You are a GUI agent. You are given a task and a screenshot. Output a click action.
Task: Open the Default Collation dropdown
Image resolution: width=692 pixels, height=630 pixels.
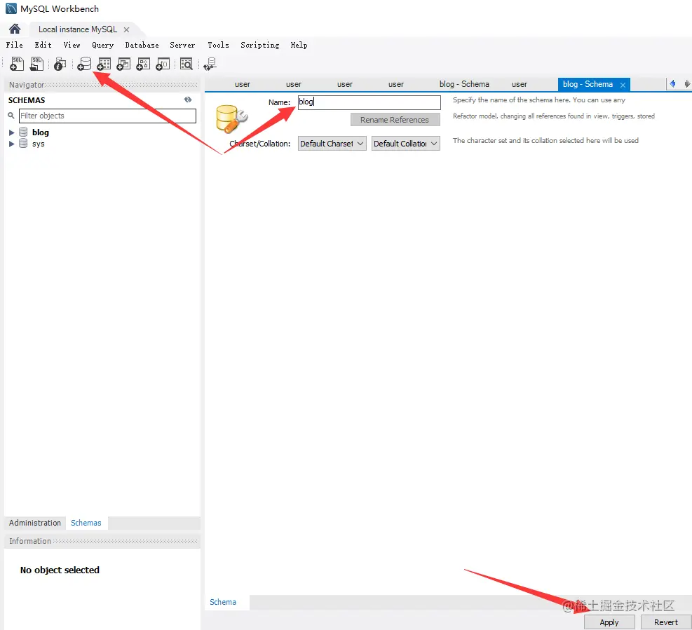(x=405, y=144)
